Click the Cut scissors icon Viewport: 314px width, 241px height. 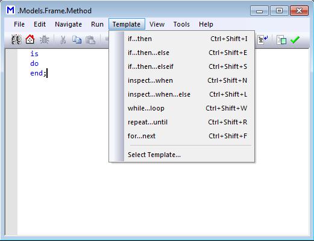63,40
